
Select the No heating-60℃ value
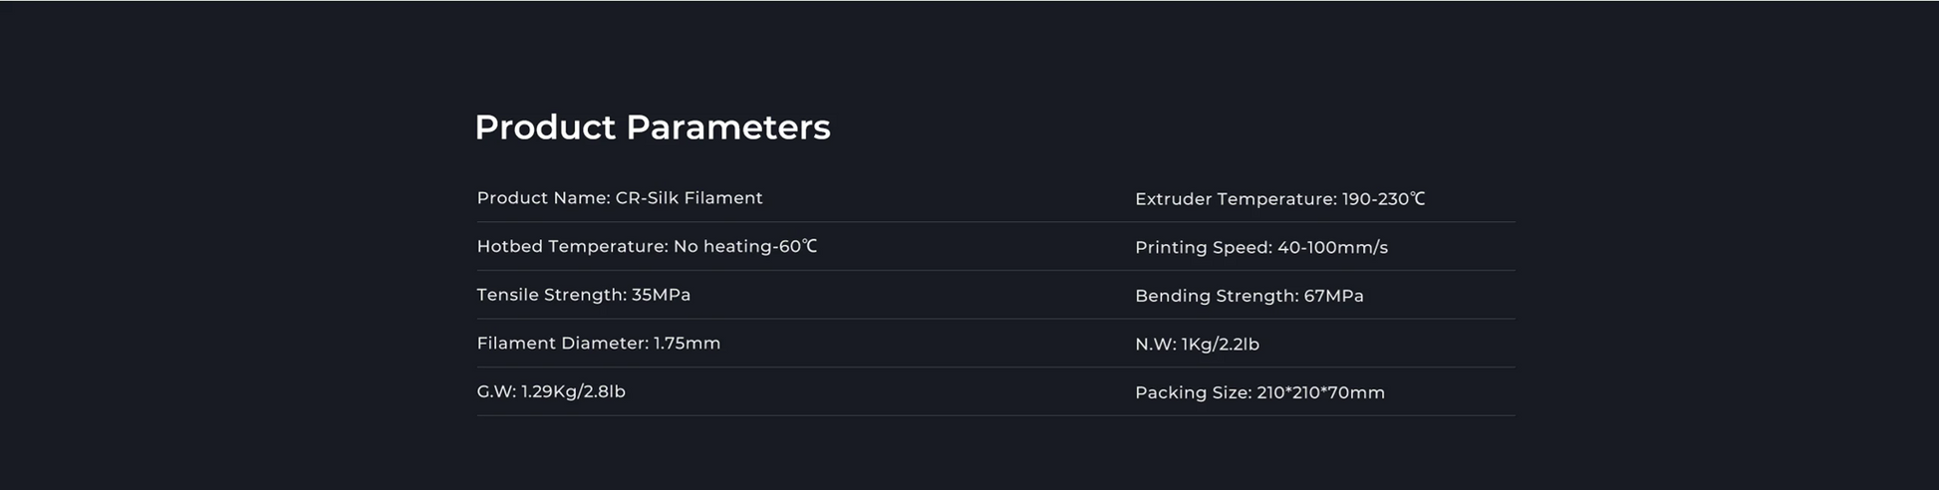pyautogui.click(x=745, y=246)
